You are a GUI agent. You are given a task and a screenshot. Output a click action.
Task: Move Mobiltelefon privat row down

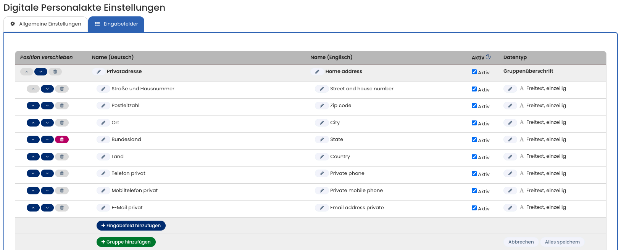(47, 191)
